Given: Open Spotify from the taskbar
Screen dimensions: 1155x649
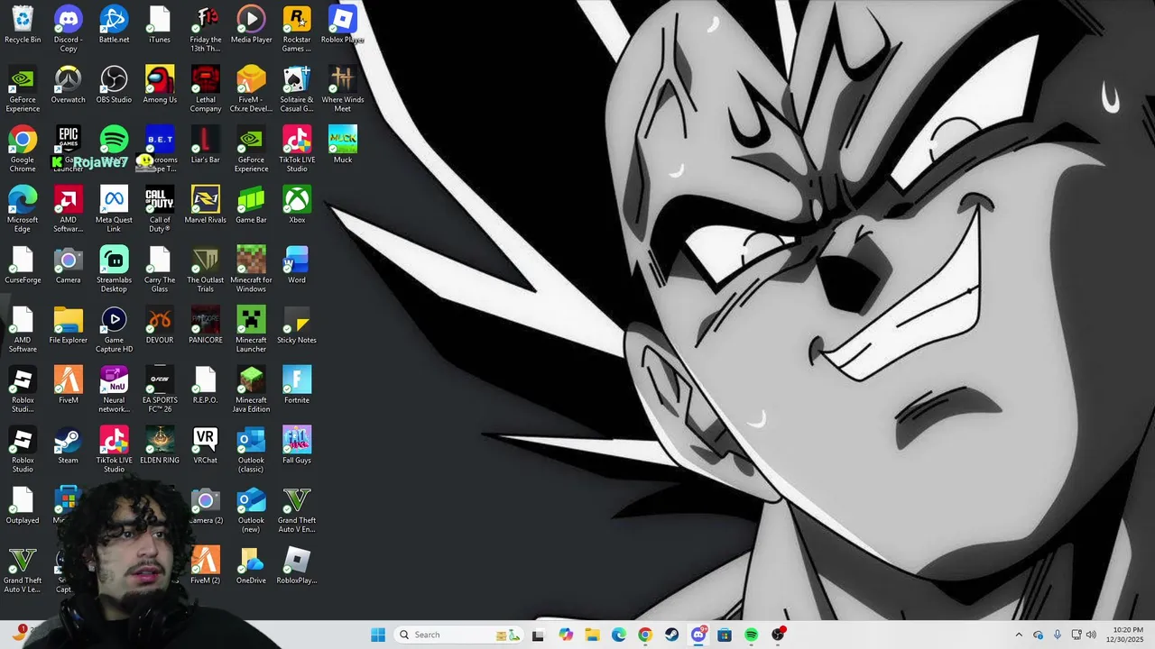Looking at the screenshot, I should pos(751,635).
